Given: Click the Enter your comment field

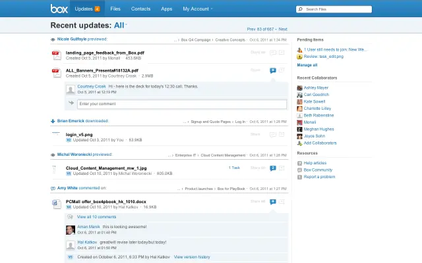Looking at the screenshot, I should coord(182,104).
